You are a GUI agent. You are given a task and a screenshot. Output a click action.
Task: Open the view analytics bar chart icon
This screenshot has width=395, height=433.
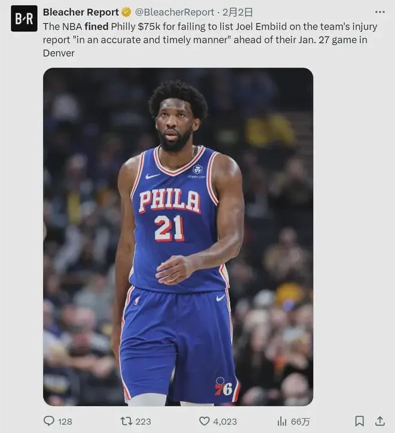pos(282,421)
